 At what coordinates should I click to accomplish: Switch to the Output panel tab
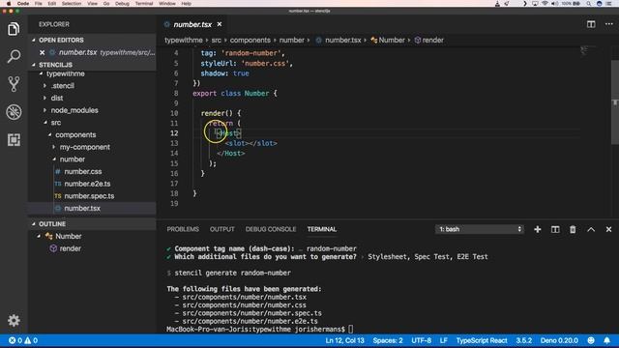click(x=221, y=229)
